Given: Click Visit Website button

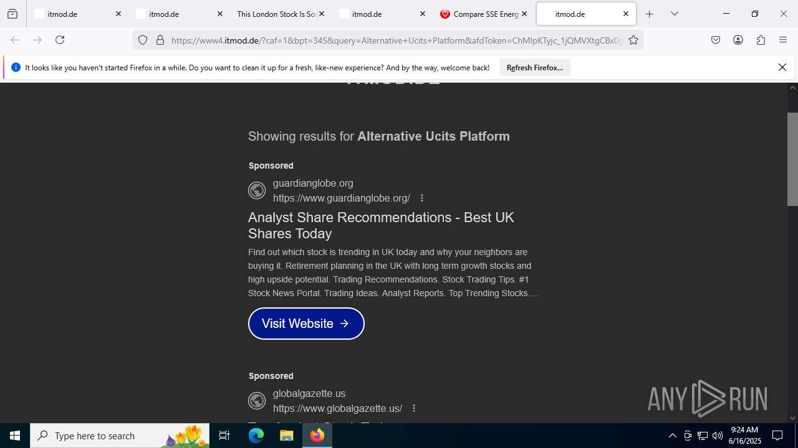Looking at the screenshot, I should point(306,324).
